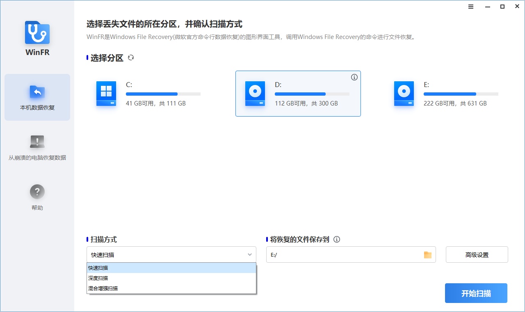Click the 开始扫描 button
This screenshot has height=312, width=525.
point(476,293)
